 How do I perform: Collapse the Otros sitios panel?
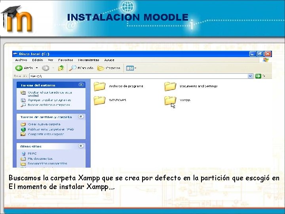tap(81, 146)
